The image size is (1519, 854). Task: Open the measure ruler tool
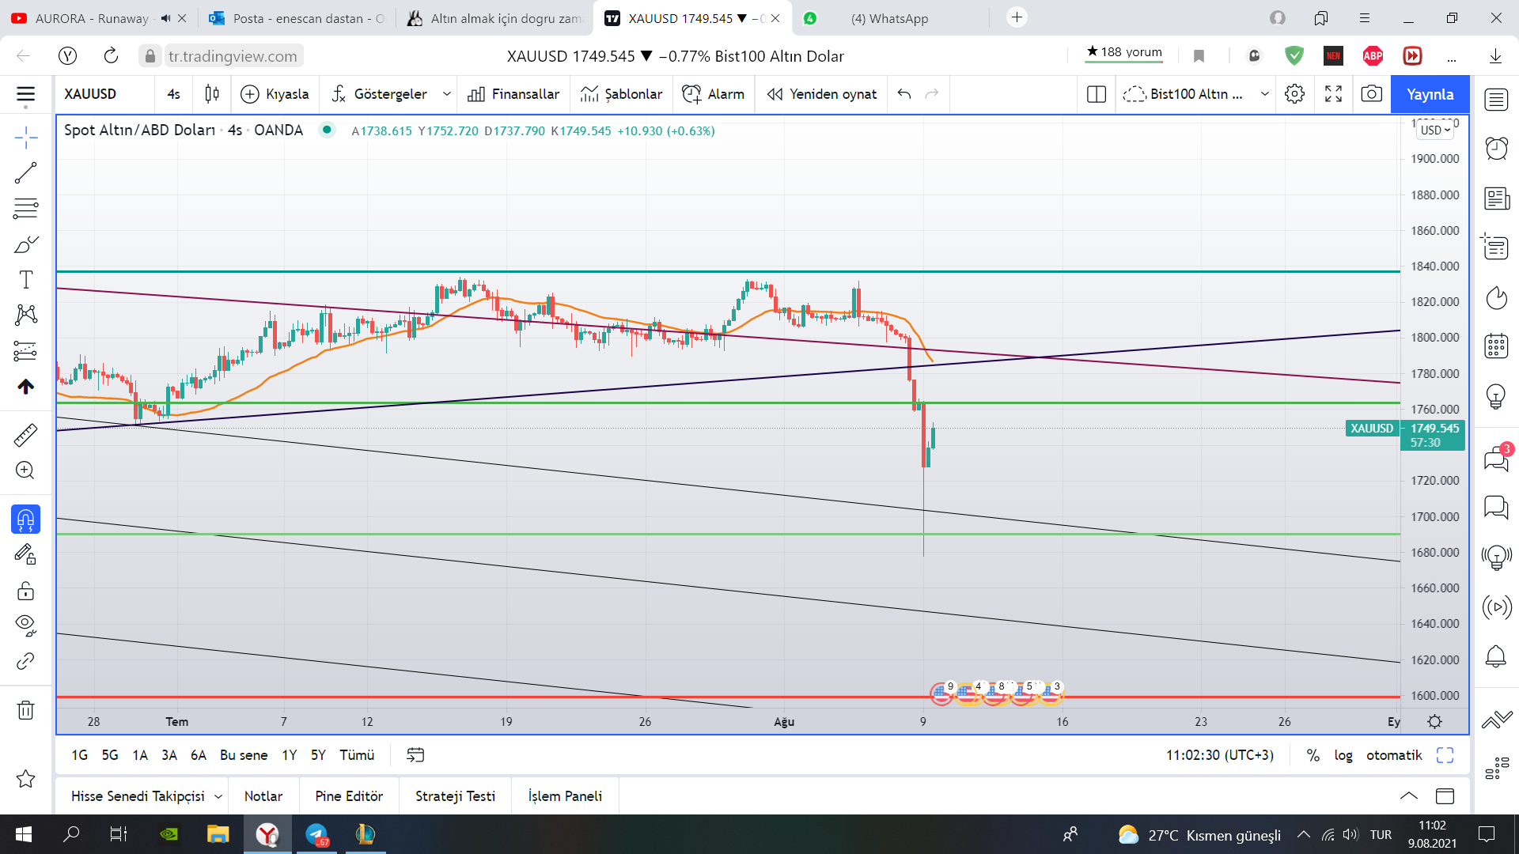[x=25, y=435]
